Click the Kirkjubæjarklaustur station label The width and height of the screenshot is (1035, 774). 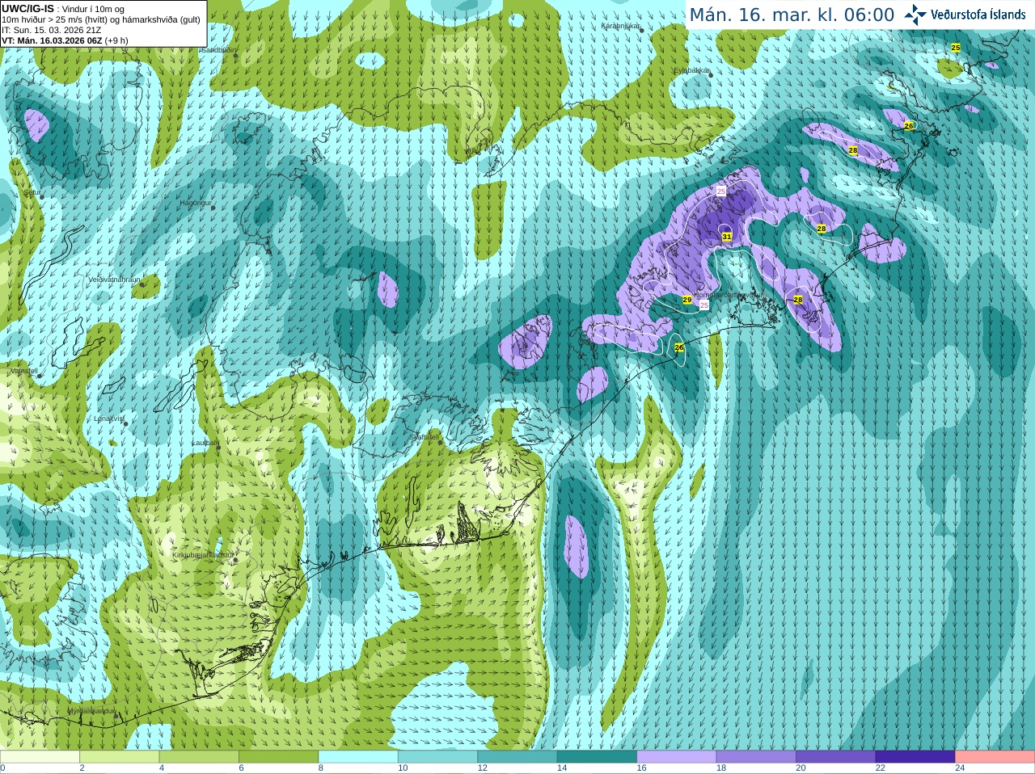(x=204, y=555)
